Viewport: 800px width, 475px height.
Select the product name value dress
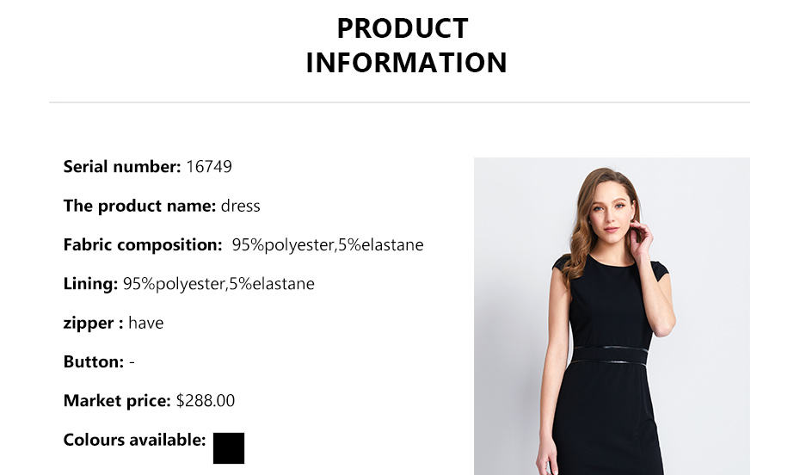click(241, 207)
